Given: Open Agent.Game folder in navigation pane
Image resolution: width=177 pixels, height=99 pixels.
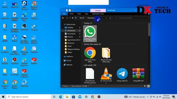Looking at the screenshot, I should click(73, 40).
